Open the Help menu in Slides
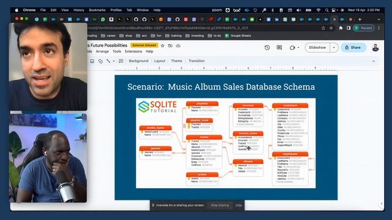This screenshot has width=392, height=220. click(x=149, y=51)
